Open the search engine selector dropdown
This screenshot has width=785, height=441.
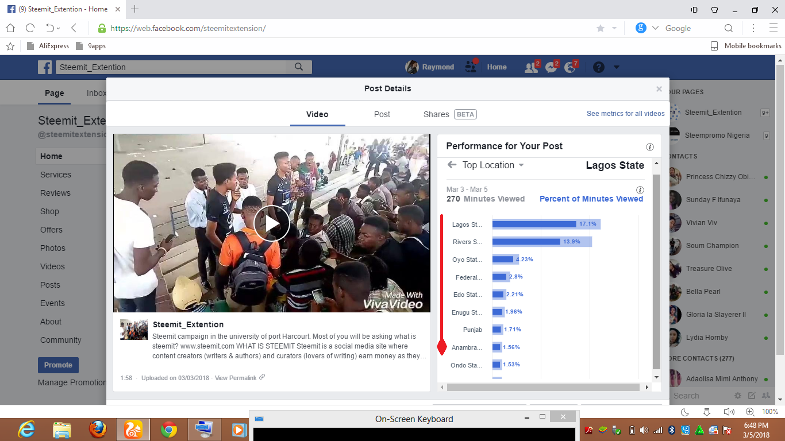[x=655, y=28]
